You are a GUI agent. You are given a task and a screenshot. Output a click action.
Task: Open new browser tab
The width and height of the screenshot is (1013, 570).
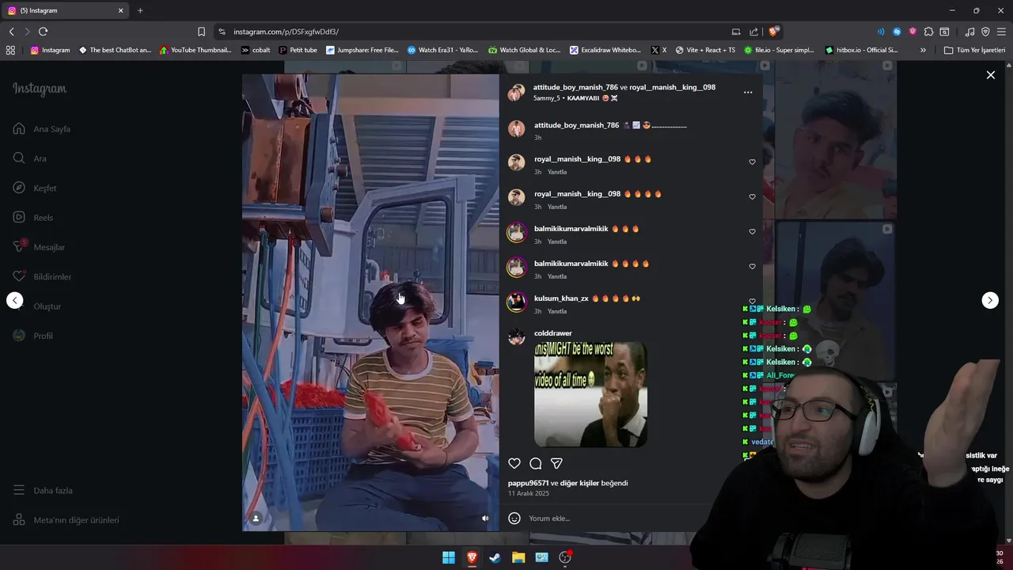click(x=140, y=10)
